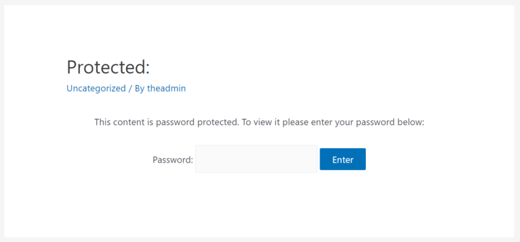Place cursor in the empty password box
Screen dimensions: 520x242
point(256,159)
